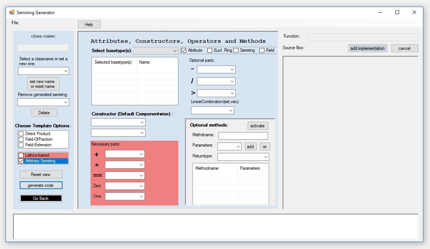Click the Semiring Generator app icon in title bar

click(x=12, y=13)
